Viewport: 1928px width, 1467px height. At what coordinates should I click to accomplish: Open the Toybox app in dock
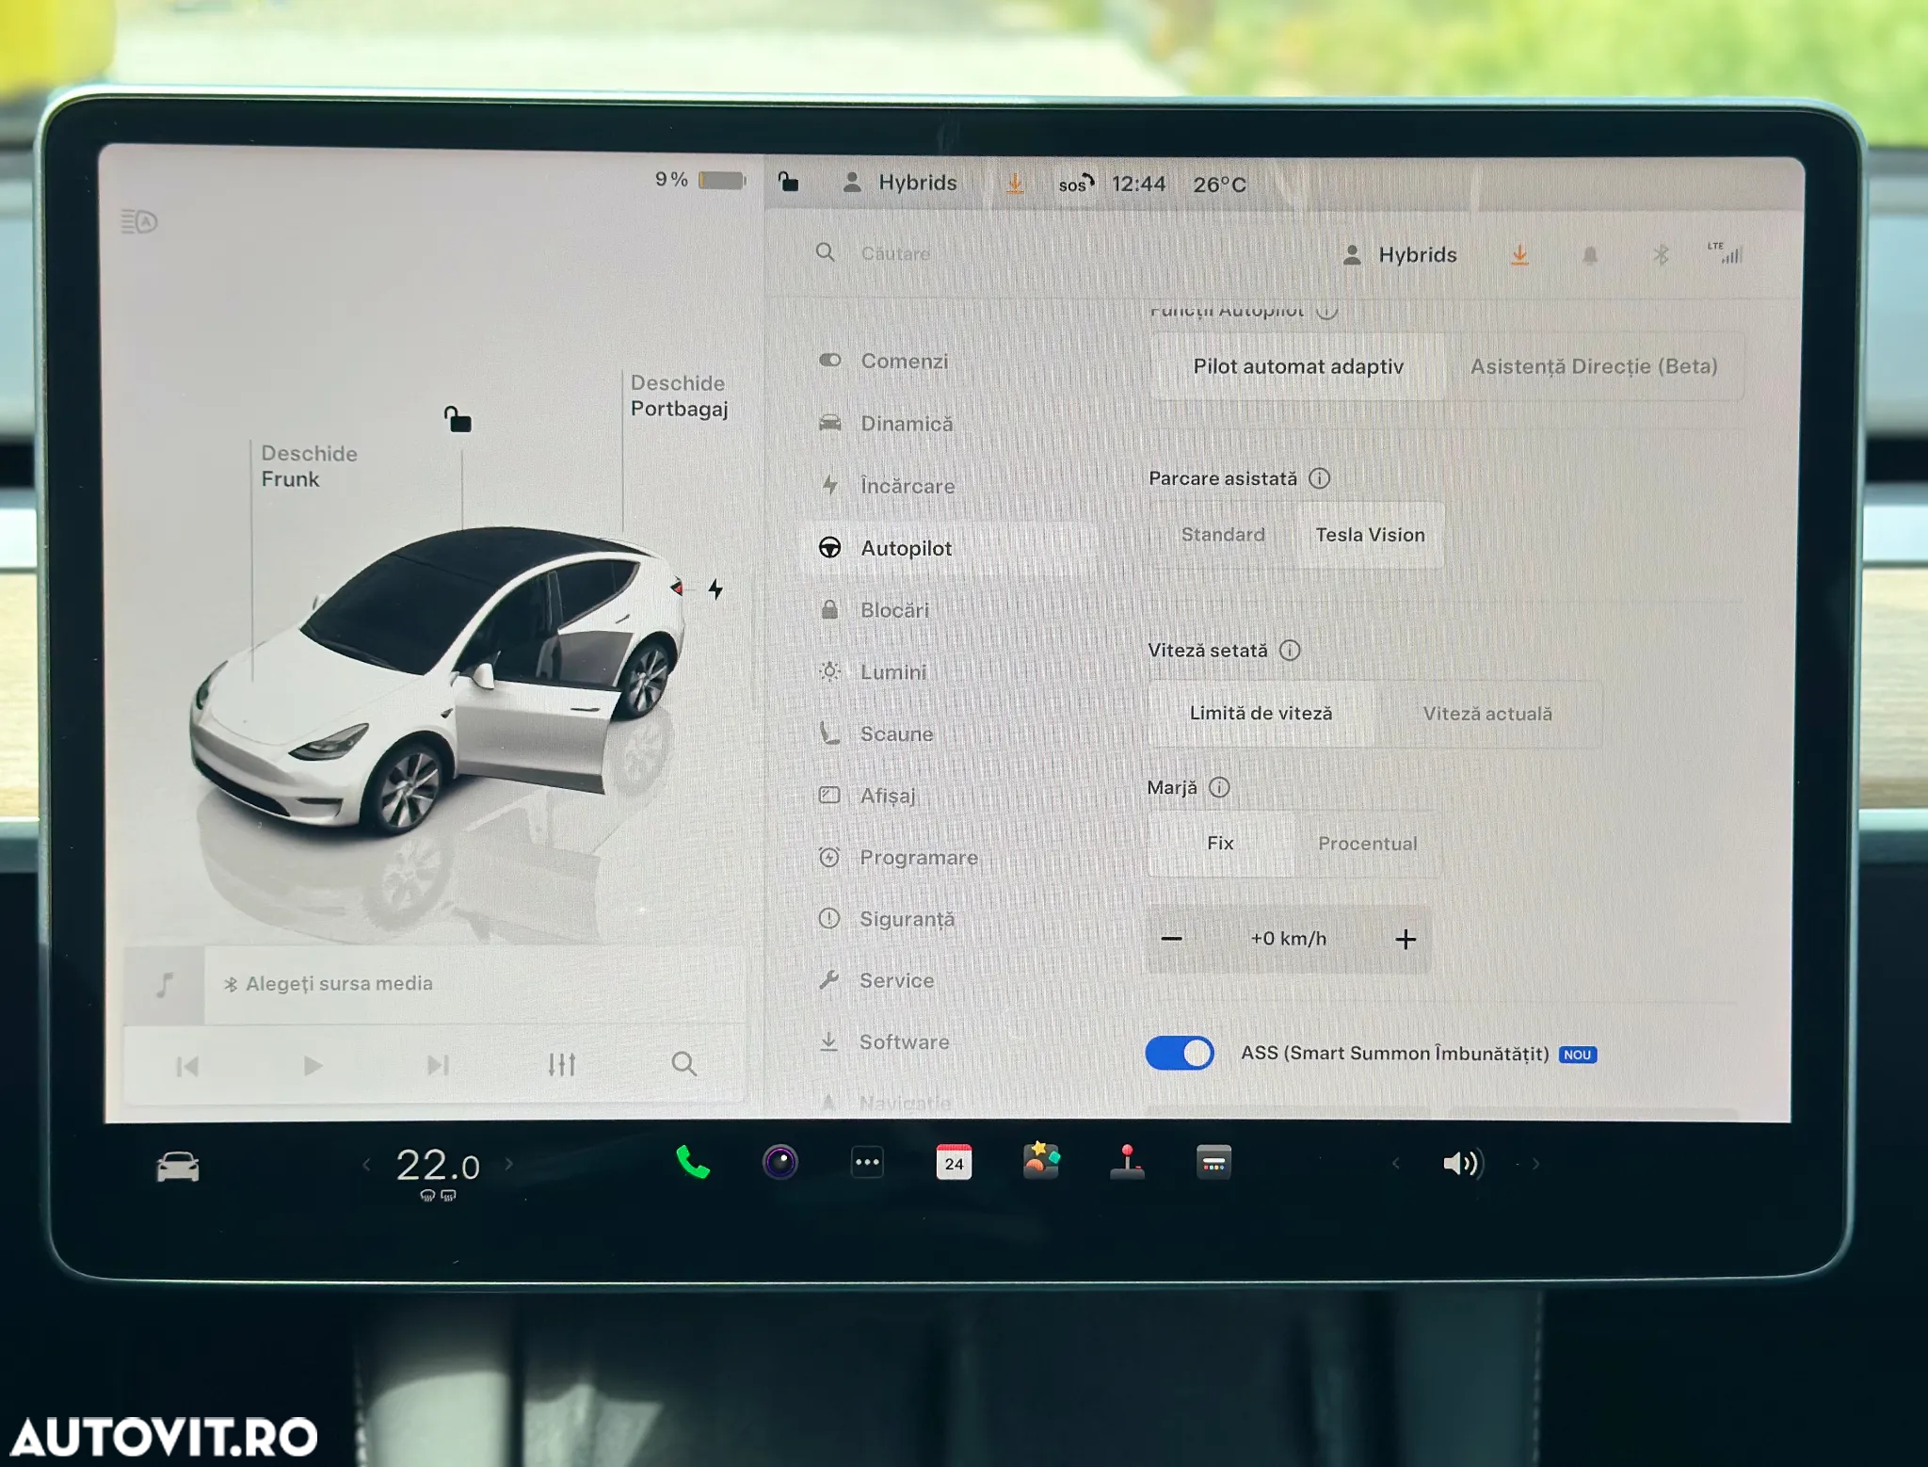point(1041,1161)
